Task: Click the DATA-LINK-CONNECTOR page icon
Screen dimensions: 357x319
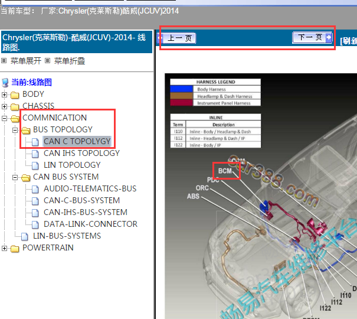Action: pos(35,224)
